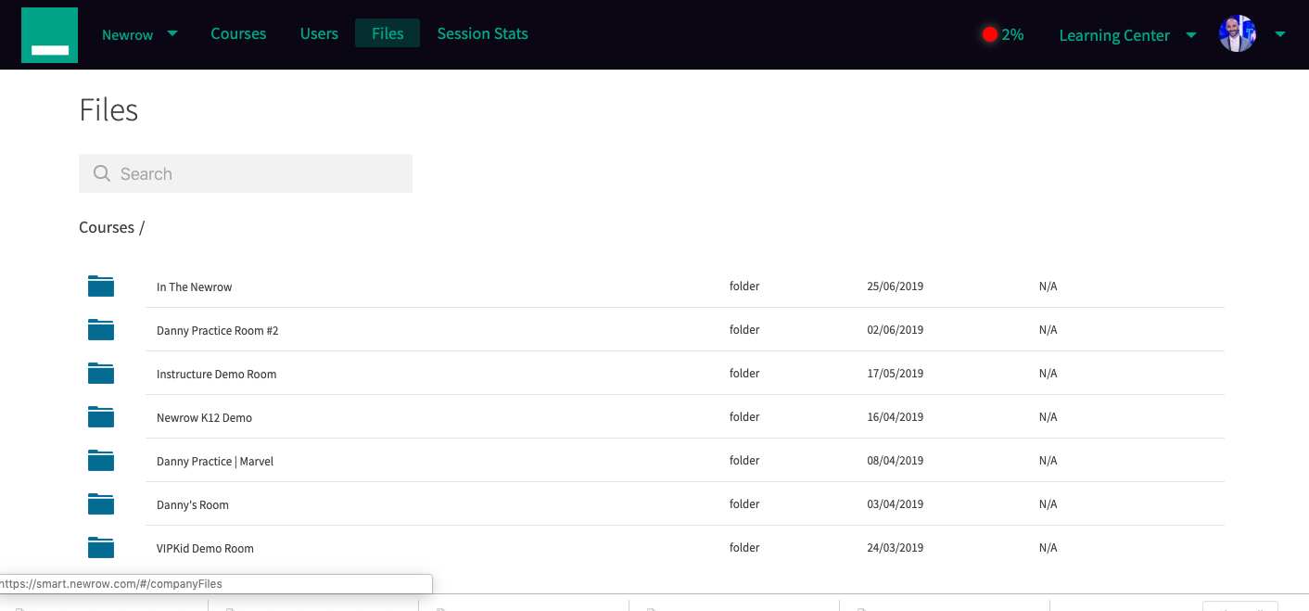Open the Danny Practice | Marvel folder name
Viewport: 1309px width, 611px height.
215,462
